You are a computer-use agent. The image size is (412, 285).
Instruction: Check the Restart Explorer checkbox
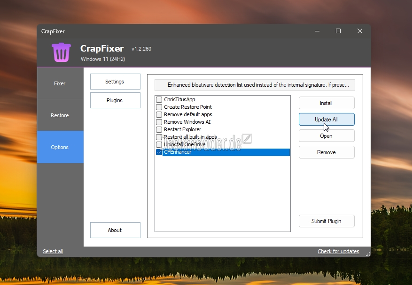[159, 129]
